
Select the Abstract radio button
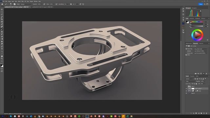186,51
